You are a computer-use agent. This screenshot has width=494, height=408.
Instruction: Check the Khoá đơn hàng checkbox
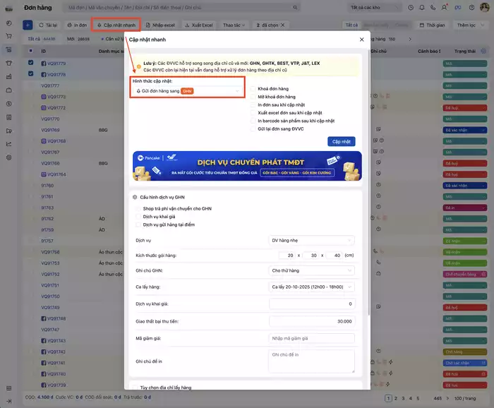(x=253, y=88)
